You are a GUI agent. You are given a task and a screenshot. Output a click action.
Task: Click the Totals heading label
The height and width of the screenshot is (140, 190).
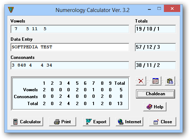[x=141, y=21]
